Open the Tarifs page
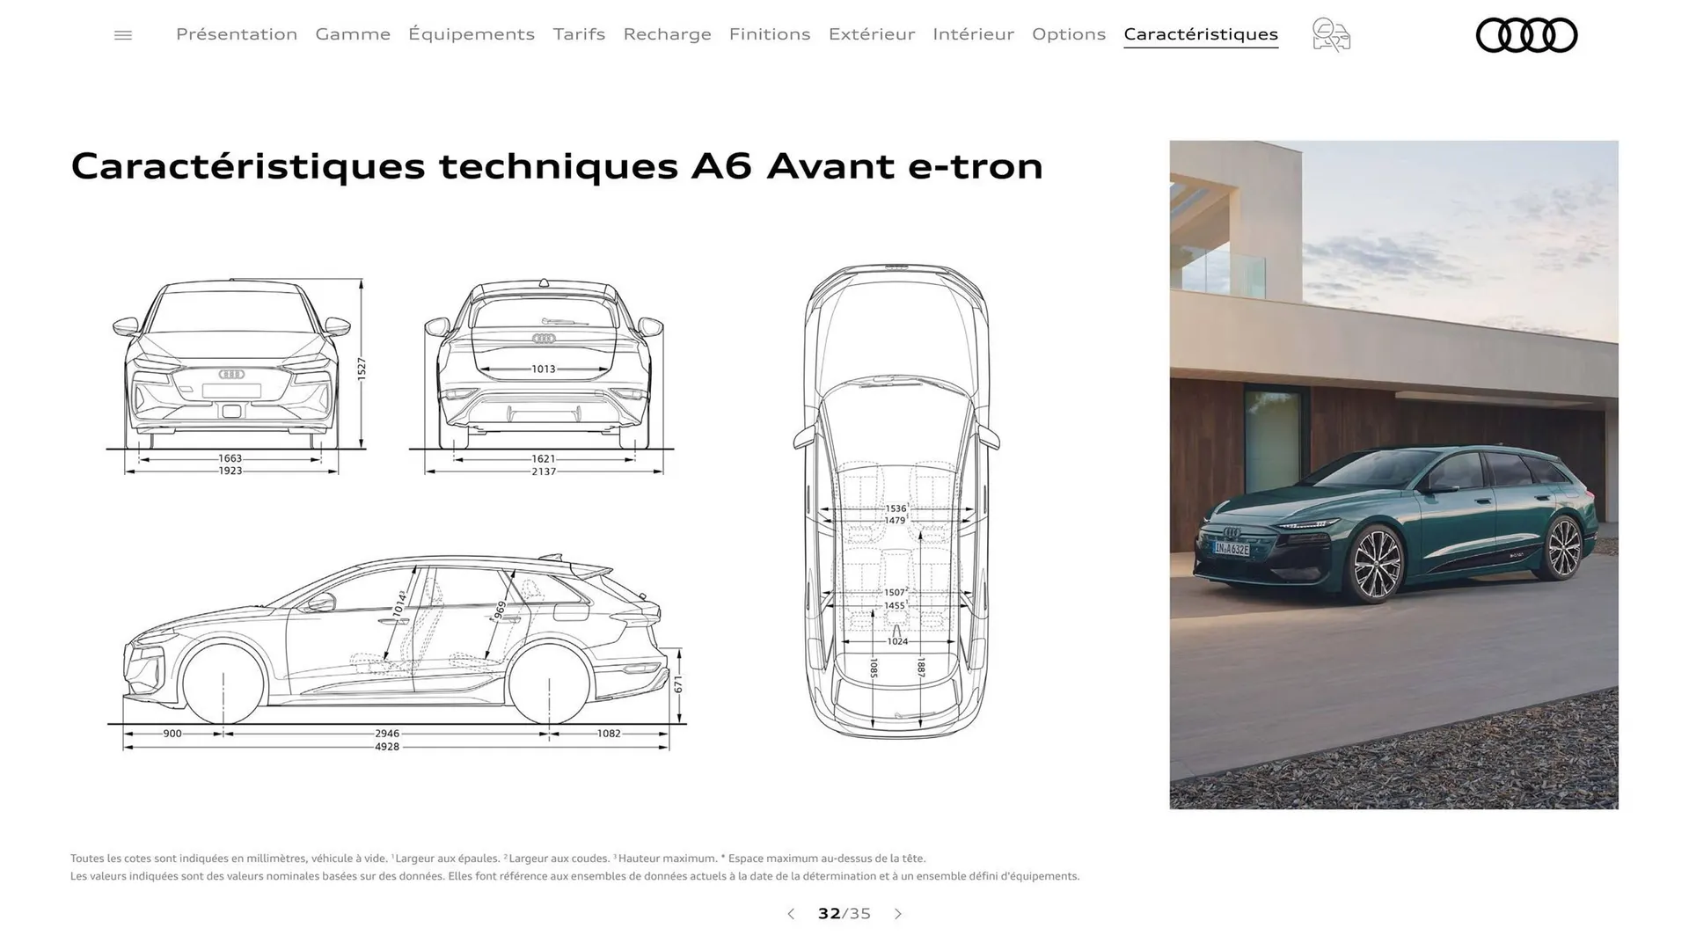 tap(579, 34)
